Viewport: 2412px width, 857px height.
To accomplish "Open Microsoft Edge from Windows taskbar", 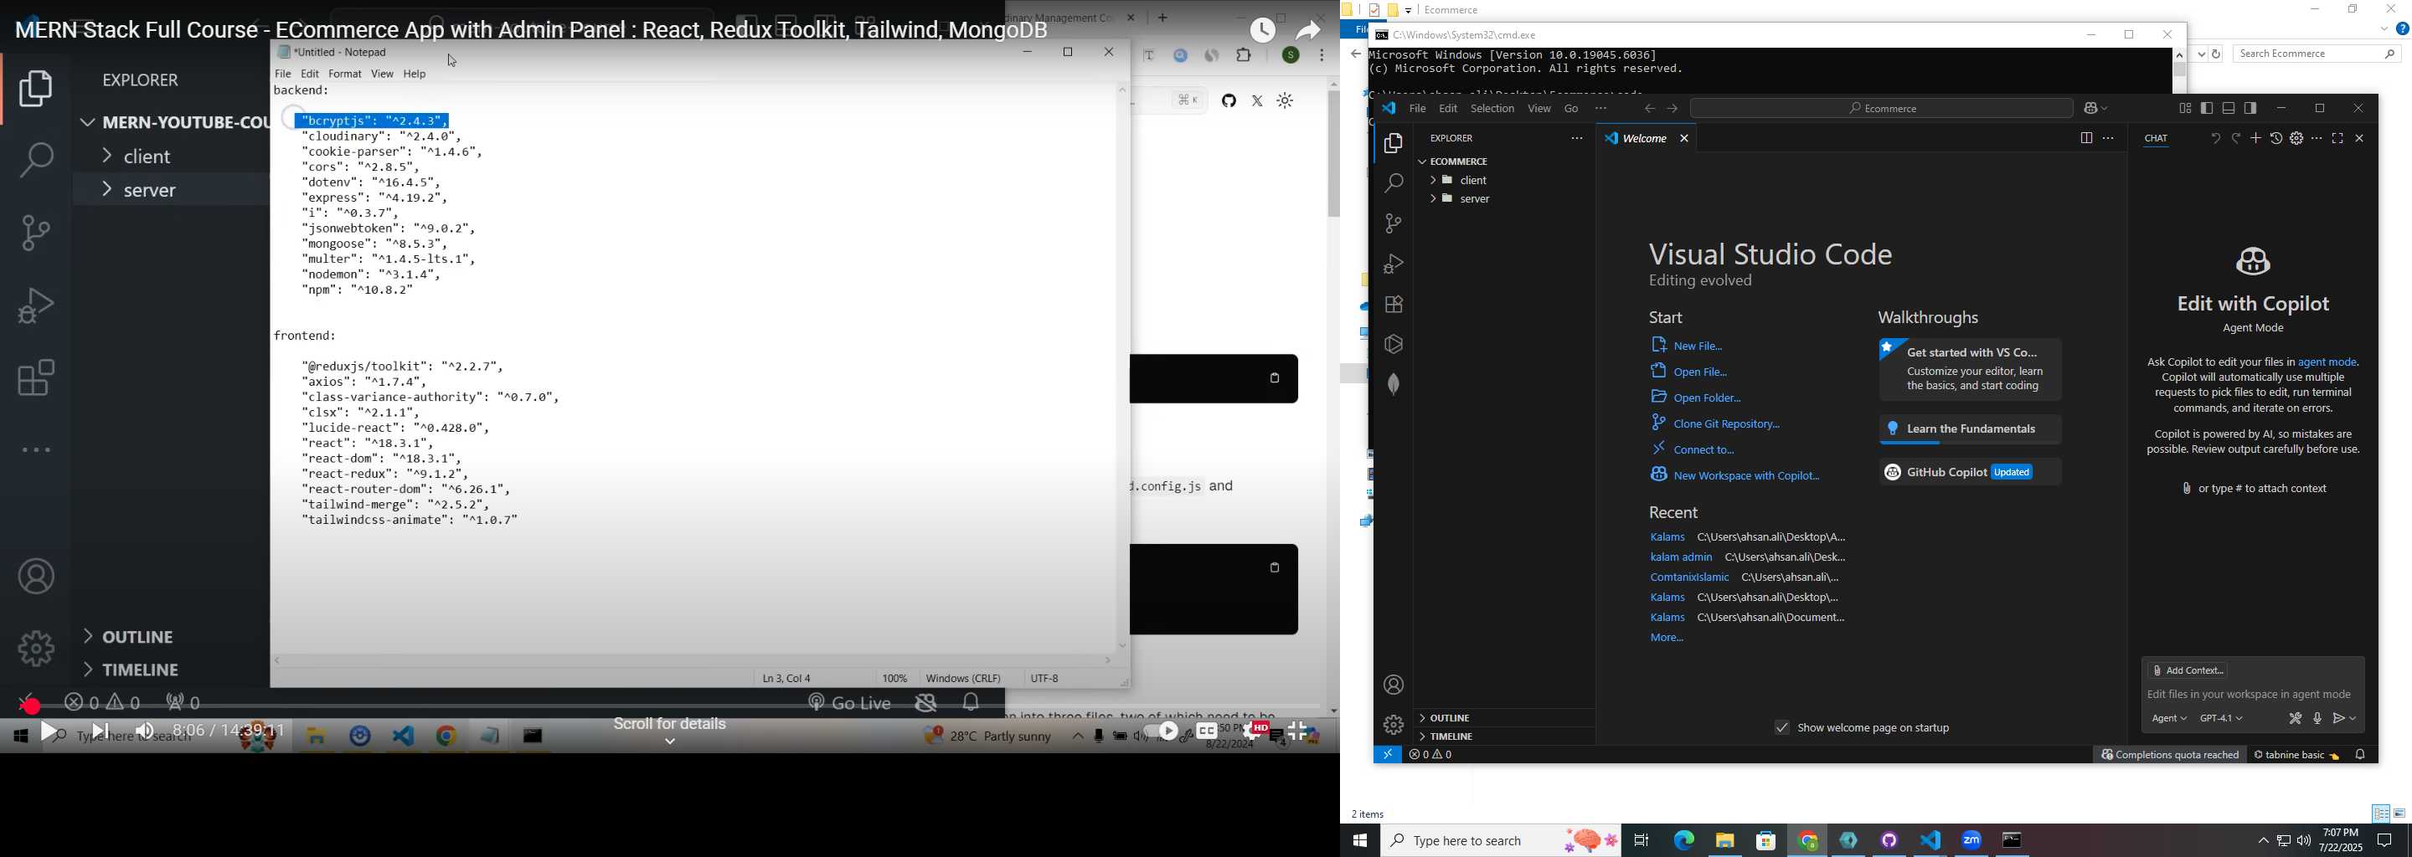I will (x=1683, y=840).
